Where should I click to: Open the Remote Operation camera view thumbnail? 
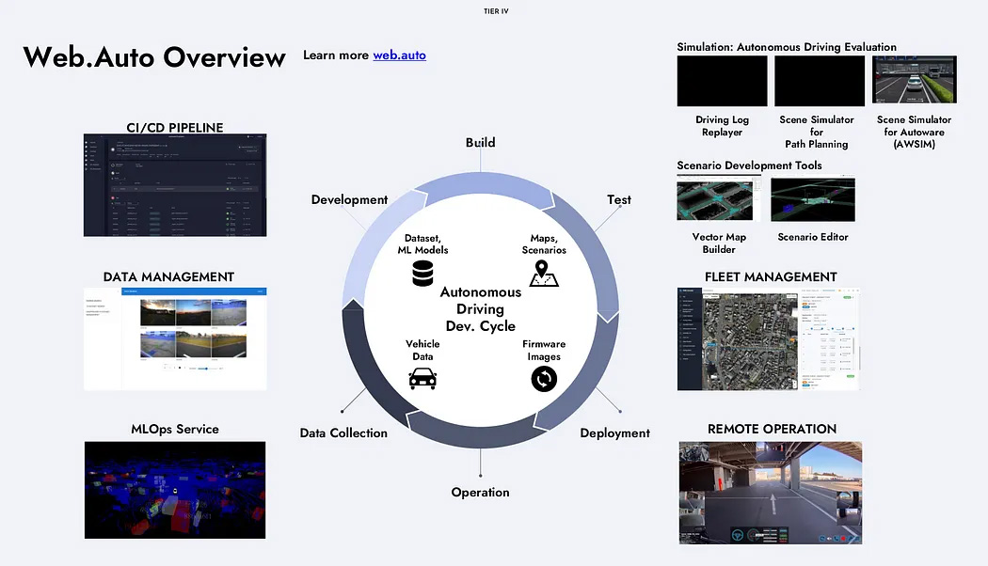pyautogui.click(x=771, y=493)
